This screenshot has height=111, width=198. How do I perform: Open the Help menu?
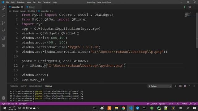click(x=54, y=2)
